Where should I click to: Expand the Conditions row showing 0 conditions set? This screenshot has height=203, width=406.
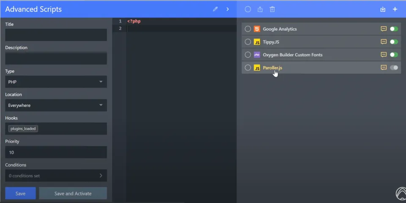(x=56, y=175)
